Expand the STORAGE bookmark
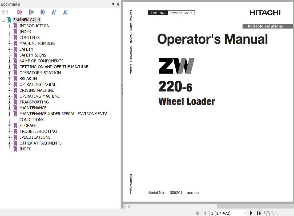Image resolution: width=294 pixels, height=216 pixels. coord(9,126)
